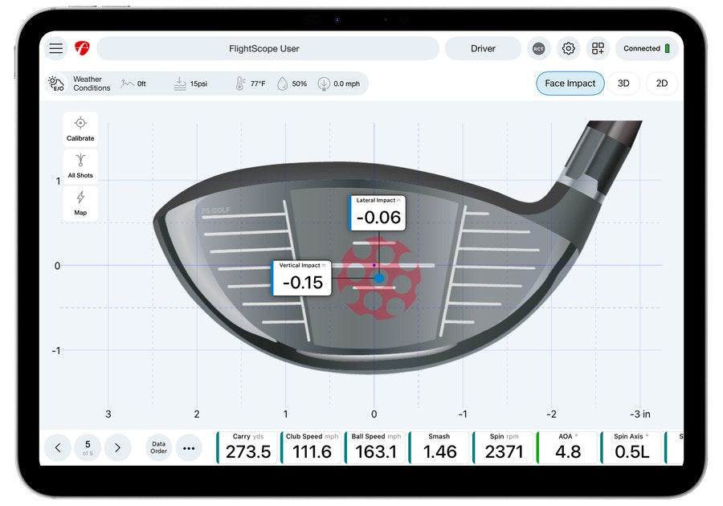The height and width of the screenshot is (506, 723).
Task: Switch to the 3D view
Action: [623, 84]
